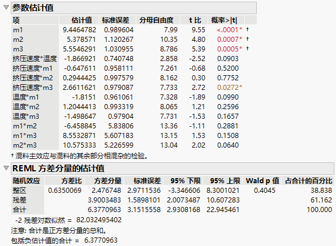Click the 整区 random effect row

pos(19,191)
